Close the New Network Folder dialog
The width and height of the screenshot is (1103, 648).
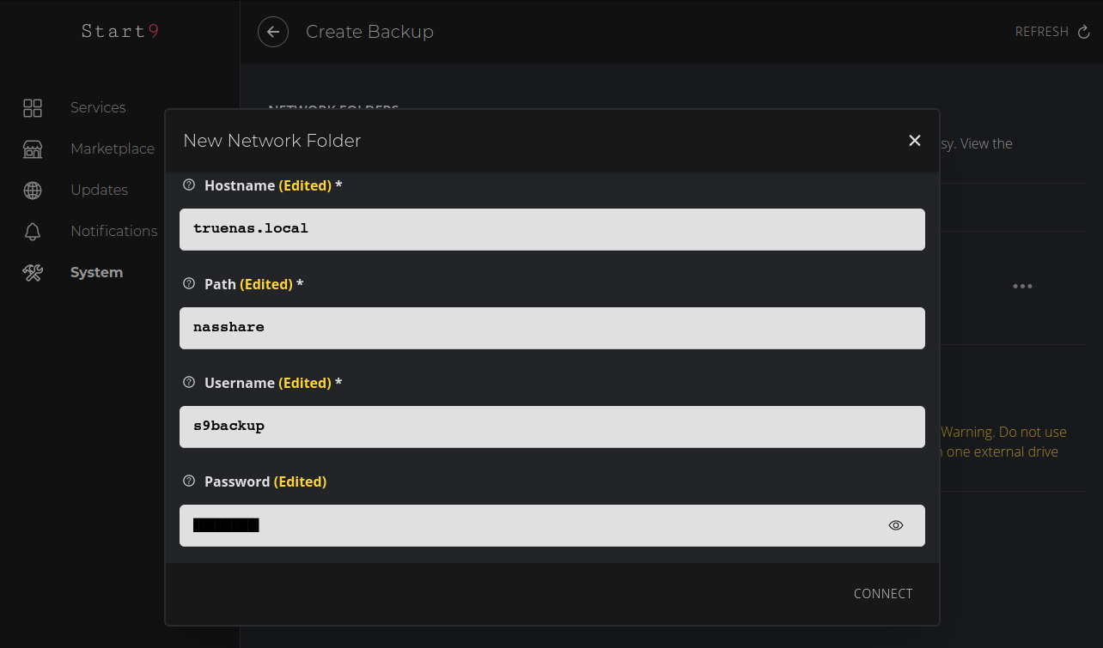pos(915,141)
